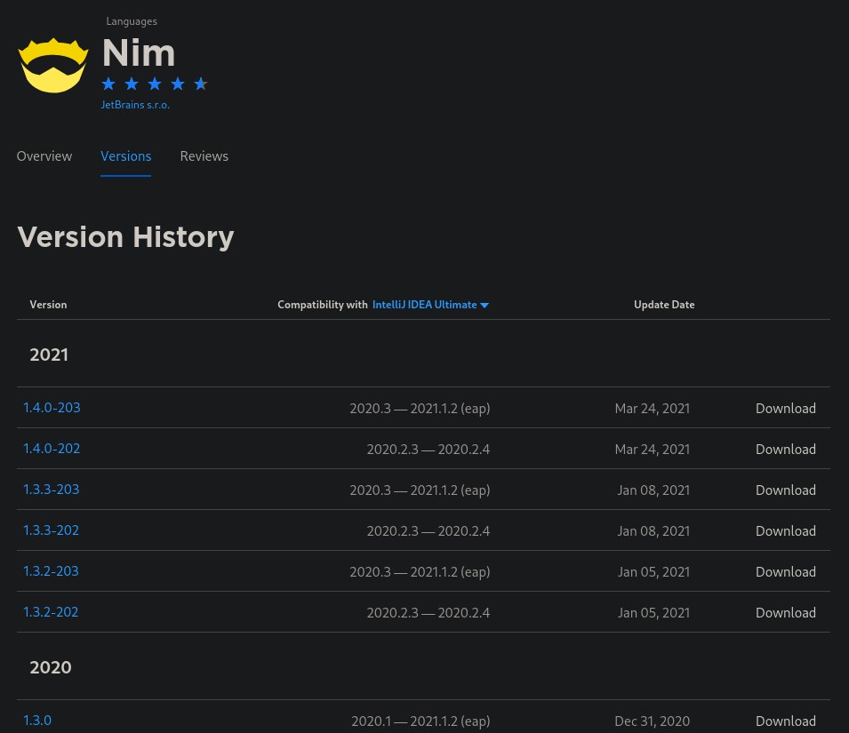Download version 1.3.2-203
Viewport: 849px width, 733px height.
point(786,572)
